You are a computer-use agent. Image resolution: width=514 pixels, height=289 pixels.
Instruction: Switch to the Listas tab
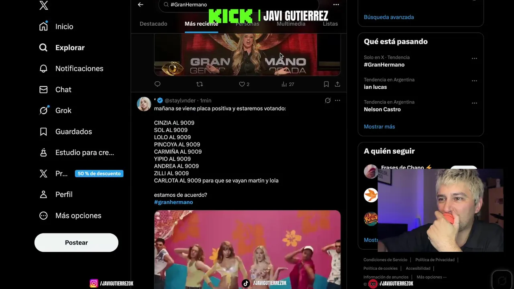click(330, 24)
